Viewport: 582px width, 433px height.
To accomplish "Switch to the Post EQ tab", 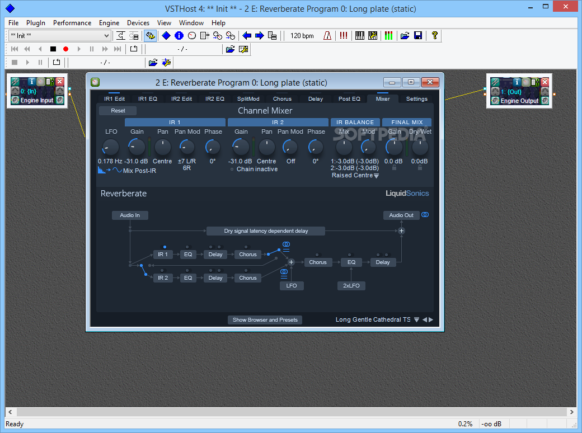I will point(349,98).
